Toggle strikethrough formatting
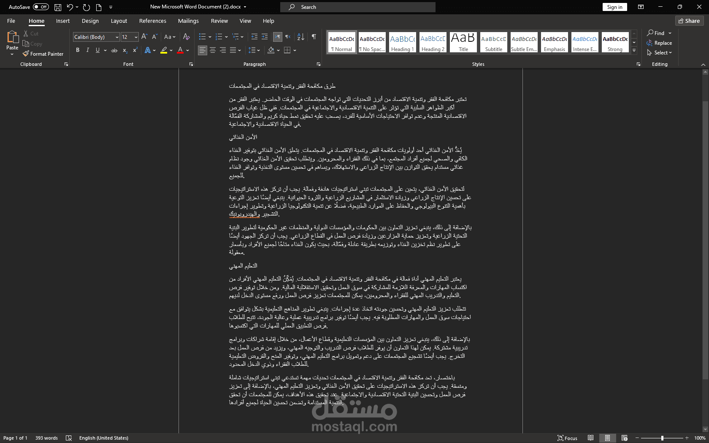 pos(114,50)
